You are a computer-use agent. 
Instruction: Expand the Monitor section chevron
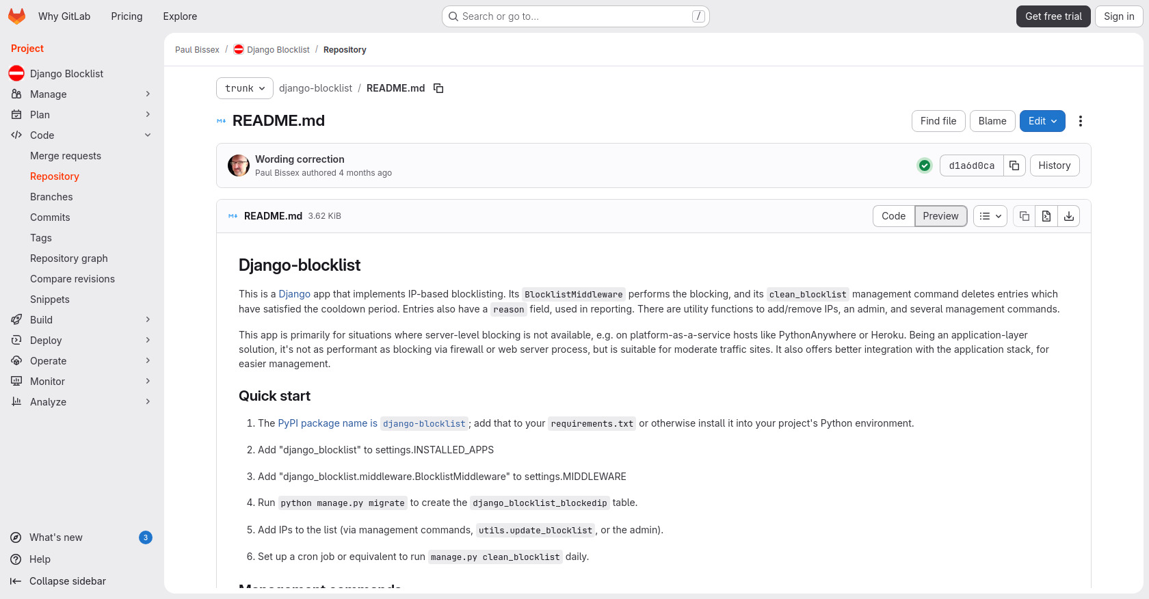click(148, 381)
